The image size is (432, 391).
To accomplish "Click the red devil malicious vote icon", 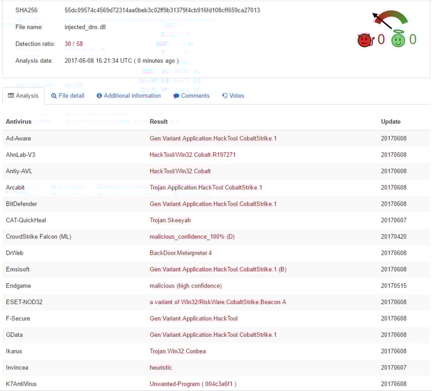I will [x=365, y=40].
